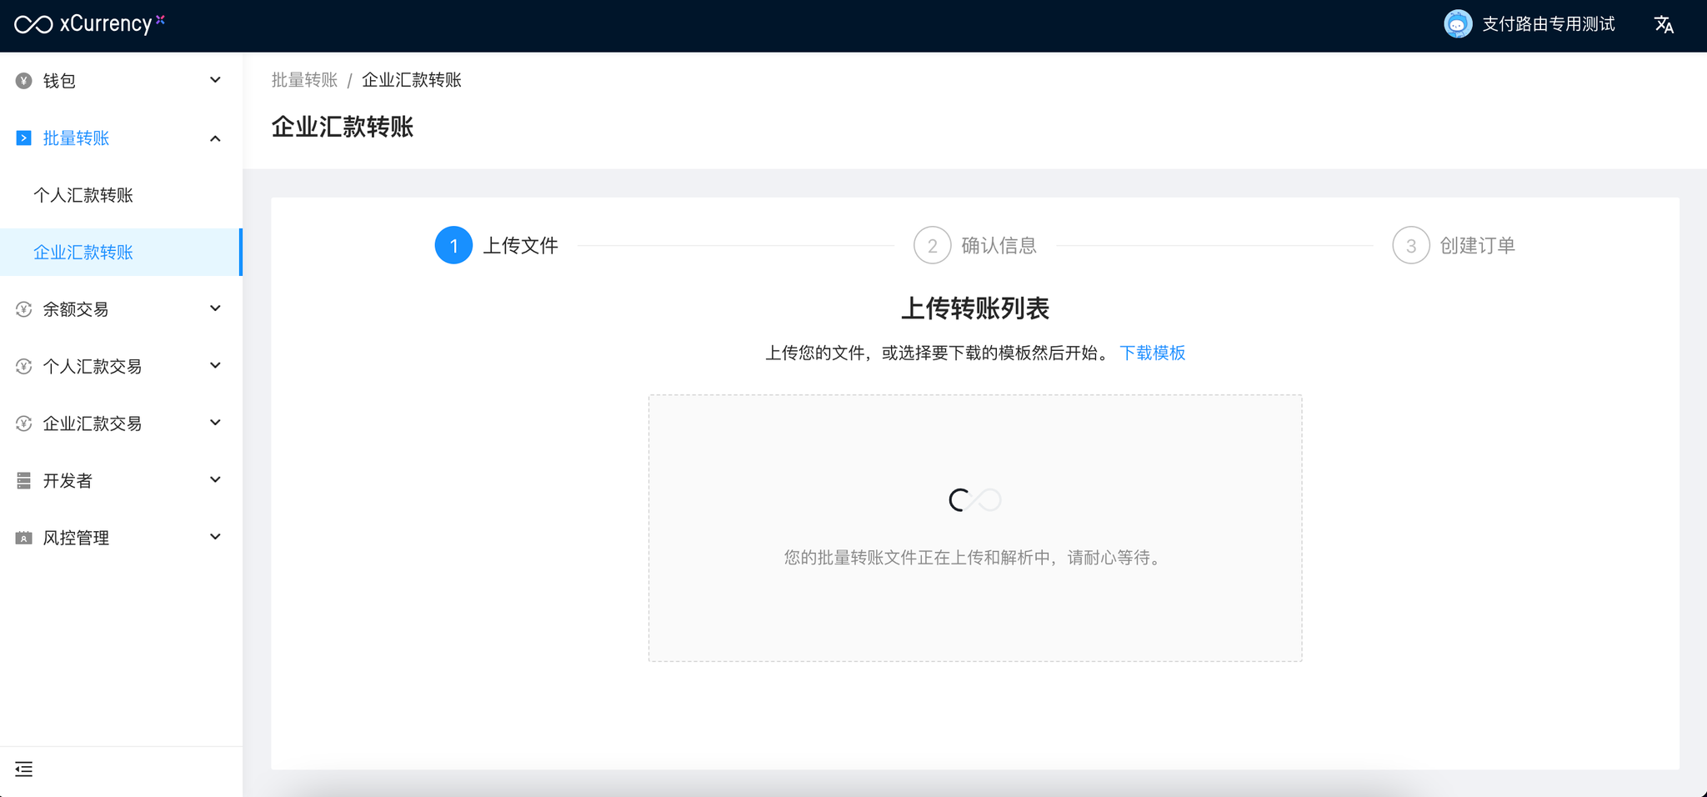Viewport: 1707px width, 797px height.
Task: Open the language translation icon
Action: [x=1664, y=25]
